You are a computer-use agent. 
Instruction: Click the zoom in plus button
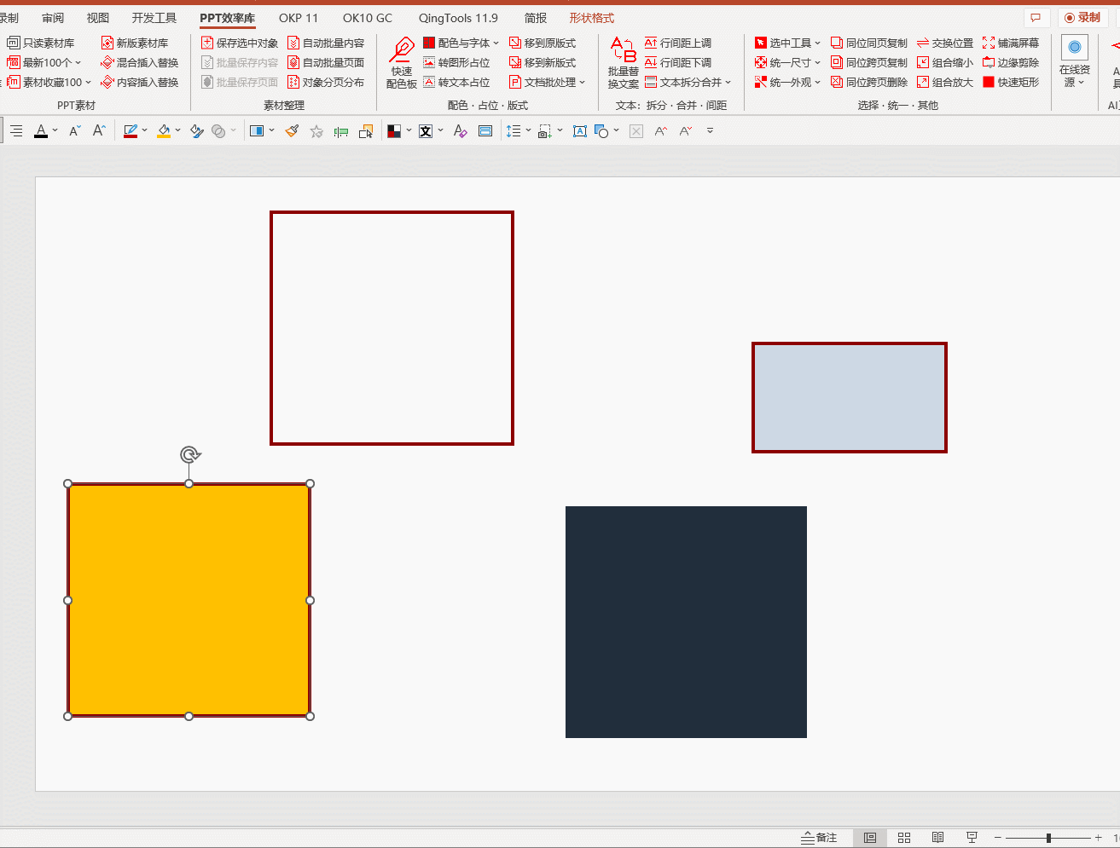click(1099, 838)
